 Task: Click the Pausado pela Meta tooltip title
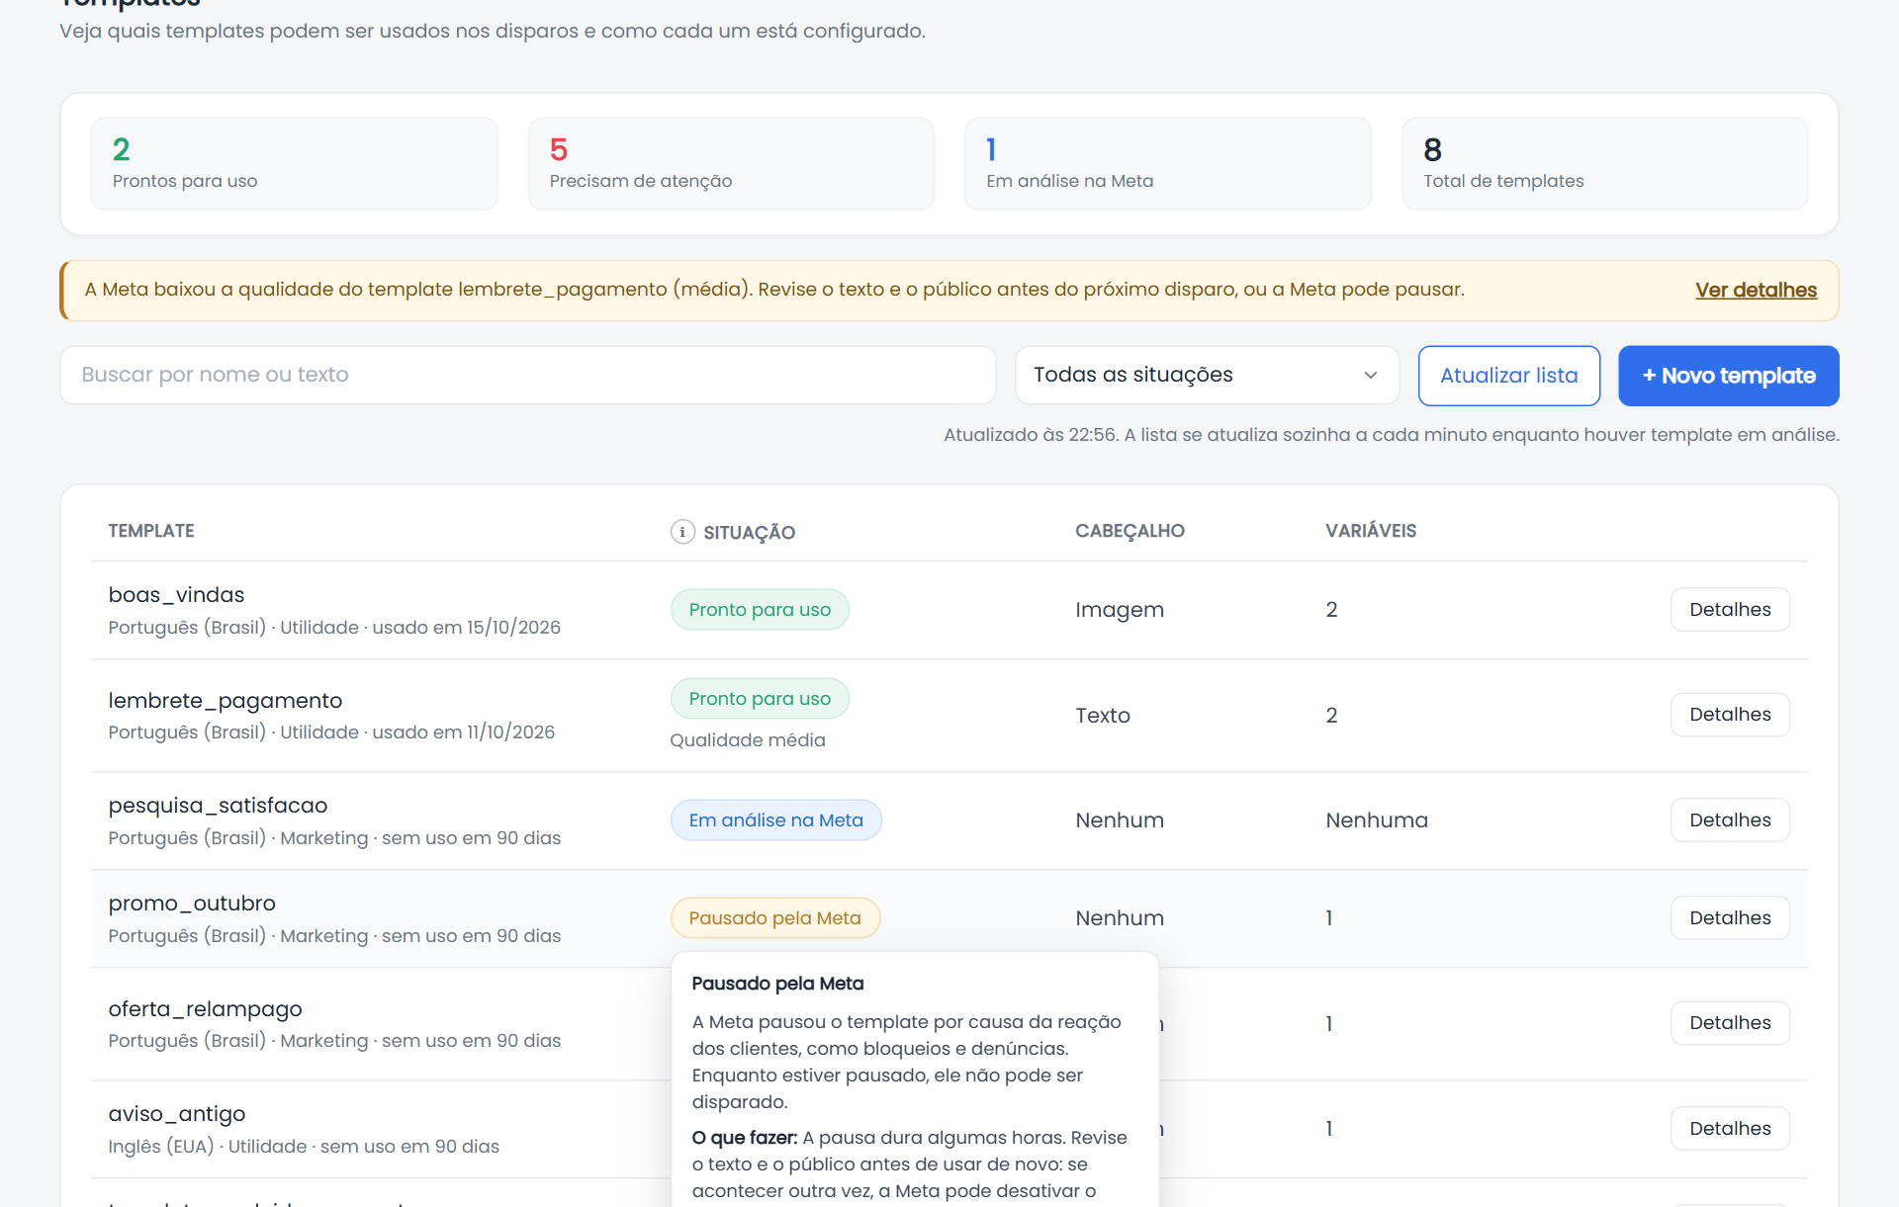tap(777, 983)
